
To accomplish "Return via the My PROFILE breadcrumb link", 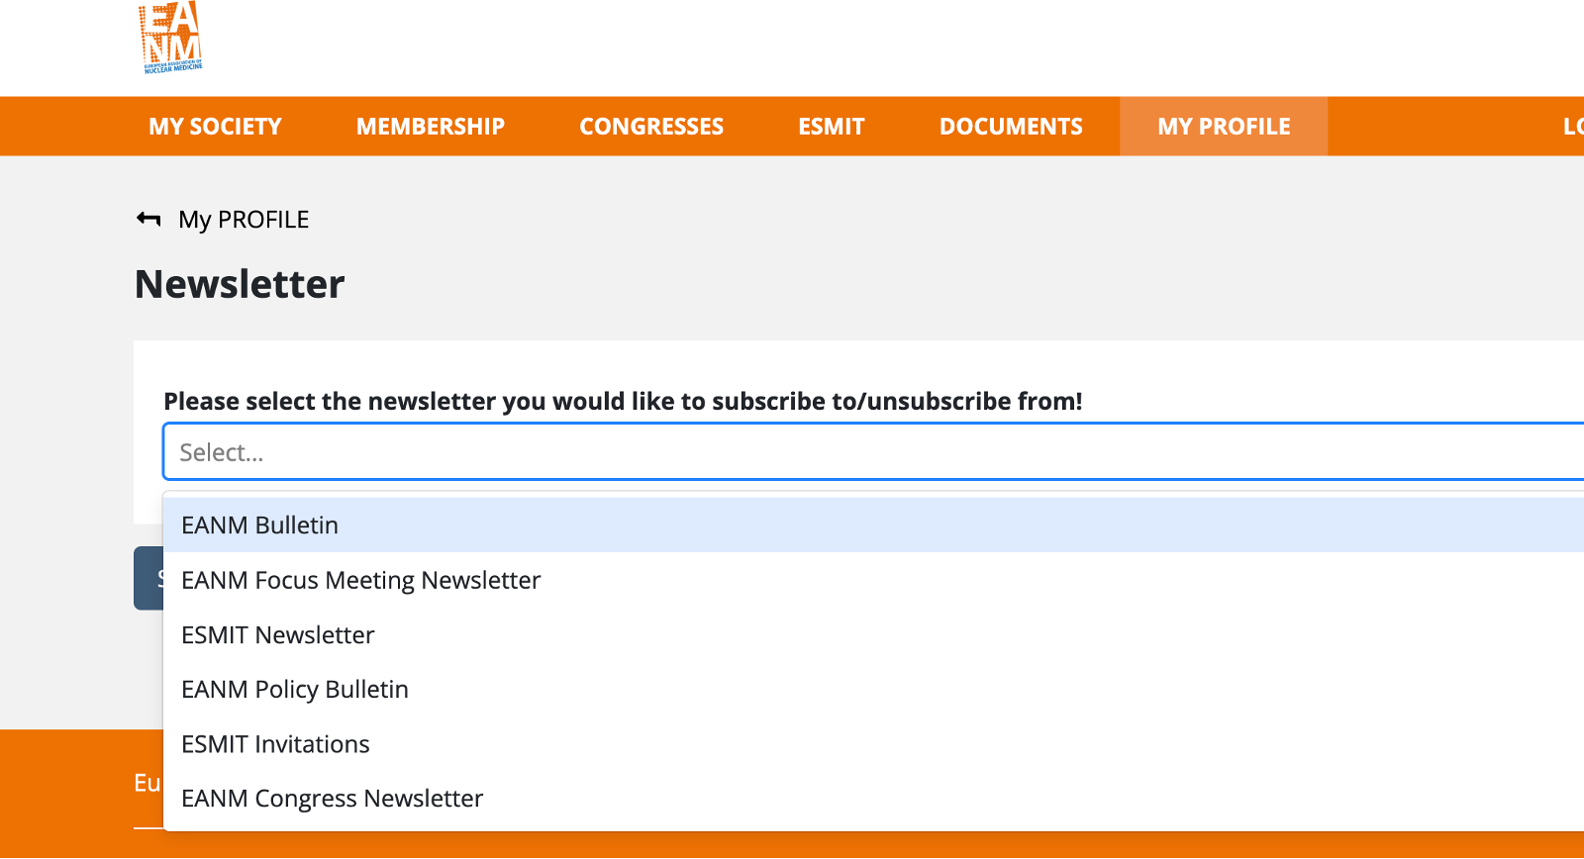I will pos(244,220).
